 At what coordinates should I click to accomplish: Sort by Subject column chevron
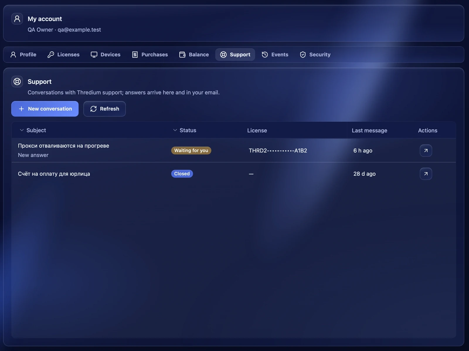tap(22, 130)
